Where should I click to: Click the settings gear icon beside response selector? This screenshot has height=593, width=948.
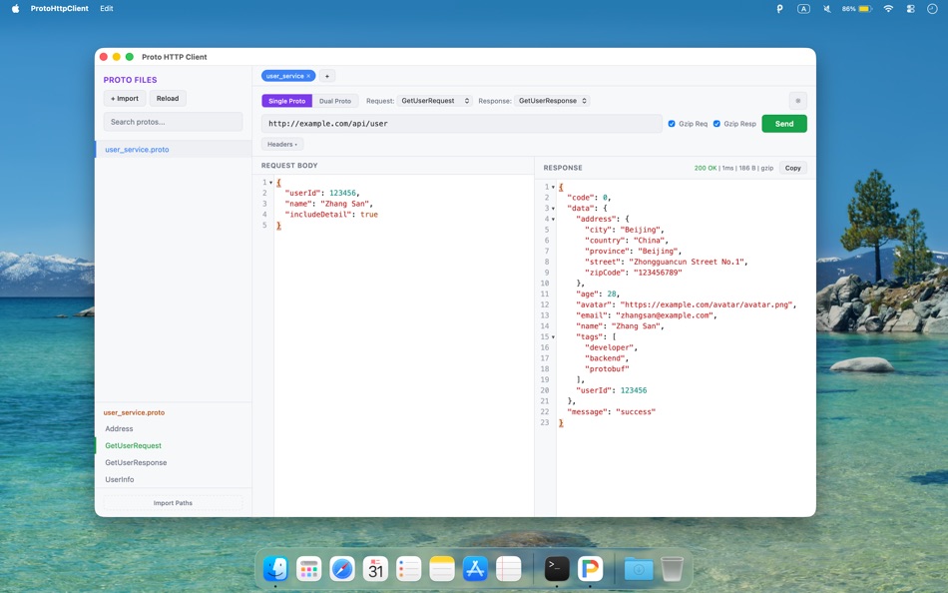click(797, 101)
